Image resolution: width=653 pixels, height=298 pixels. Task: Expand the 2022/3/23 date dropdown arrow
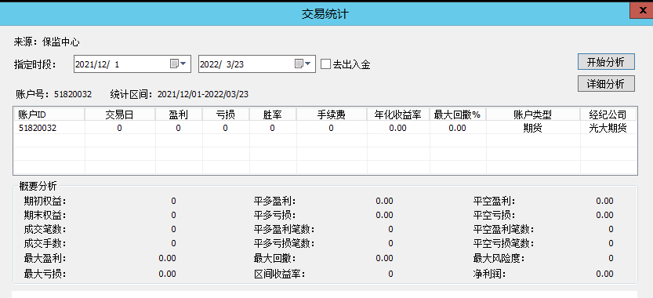click(x=307, y=64)
